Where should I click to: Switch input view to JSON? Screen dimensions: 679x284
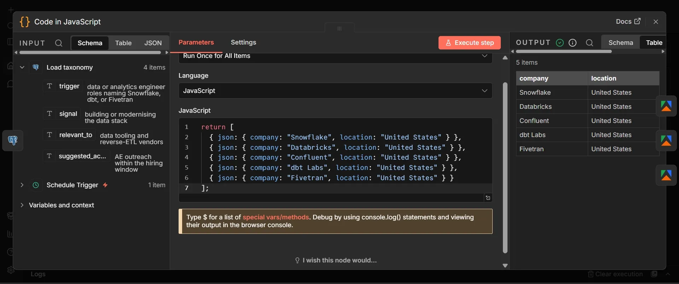(153, 43)
